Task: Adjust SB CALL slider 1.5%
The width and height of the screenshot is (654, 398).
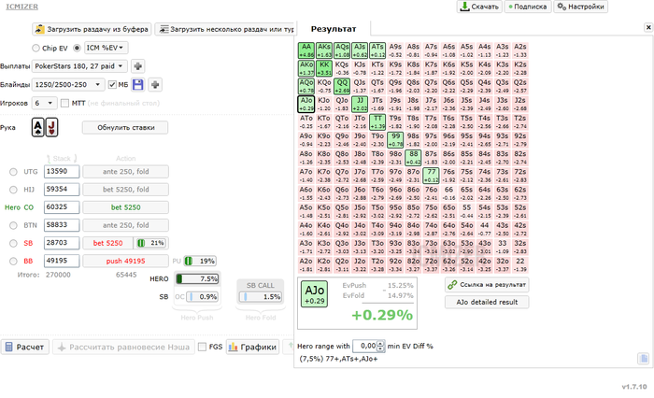Action: (x=261, y=296)
